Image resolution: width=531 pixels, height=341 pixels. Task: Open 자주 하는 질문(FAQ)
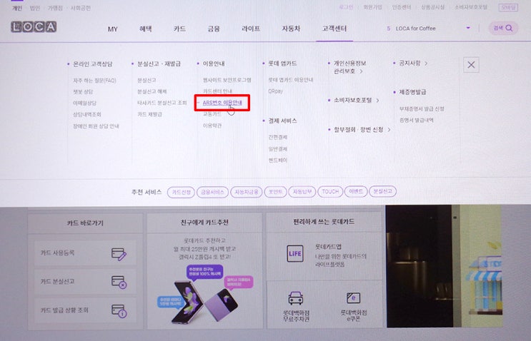click(95, 81)
